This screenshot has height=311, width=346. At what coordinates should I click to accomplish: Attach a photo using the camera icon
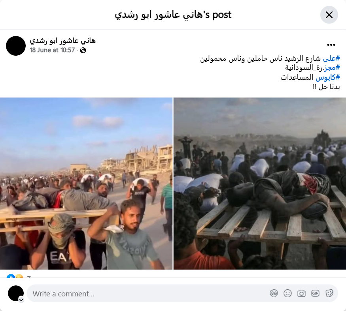(x=301, y=293)
